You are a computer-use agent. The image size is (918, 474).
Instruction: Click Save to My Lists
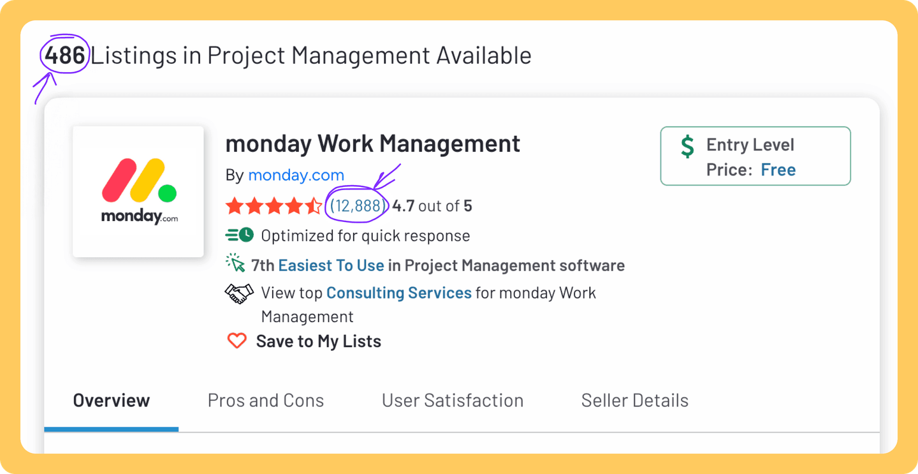coord(318,341)
